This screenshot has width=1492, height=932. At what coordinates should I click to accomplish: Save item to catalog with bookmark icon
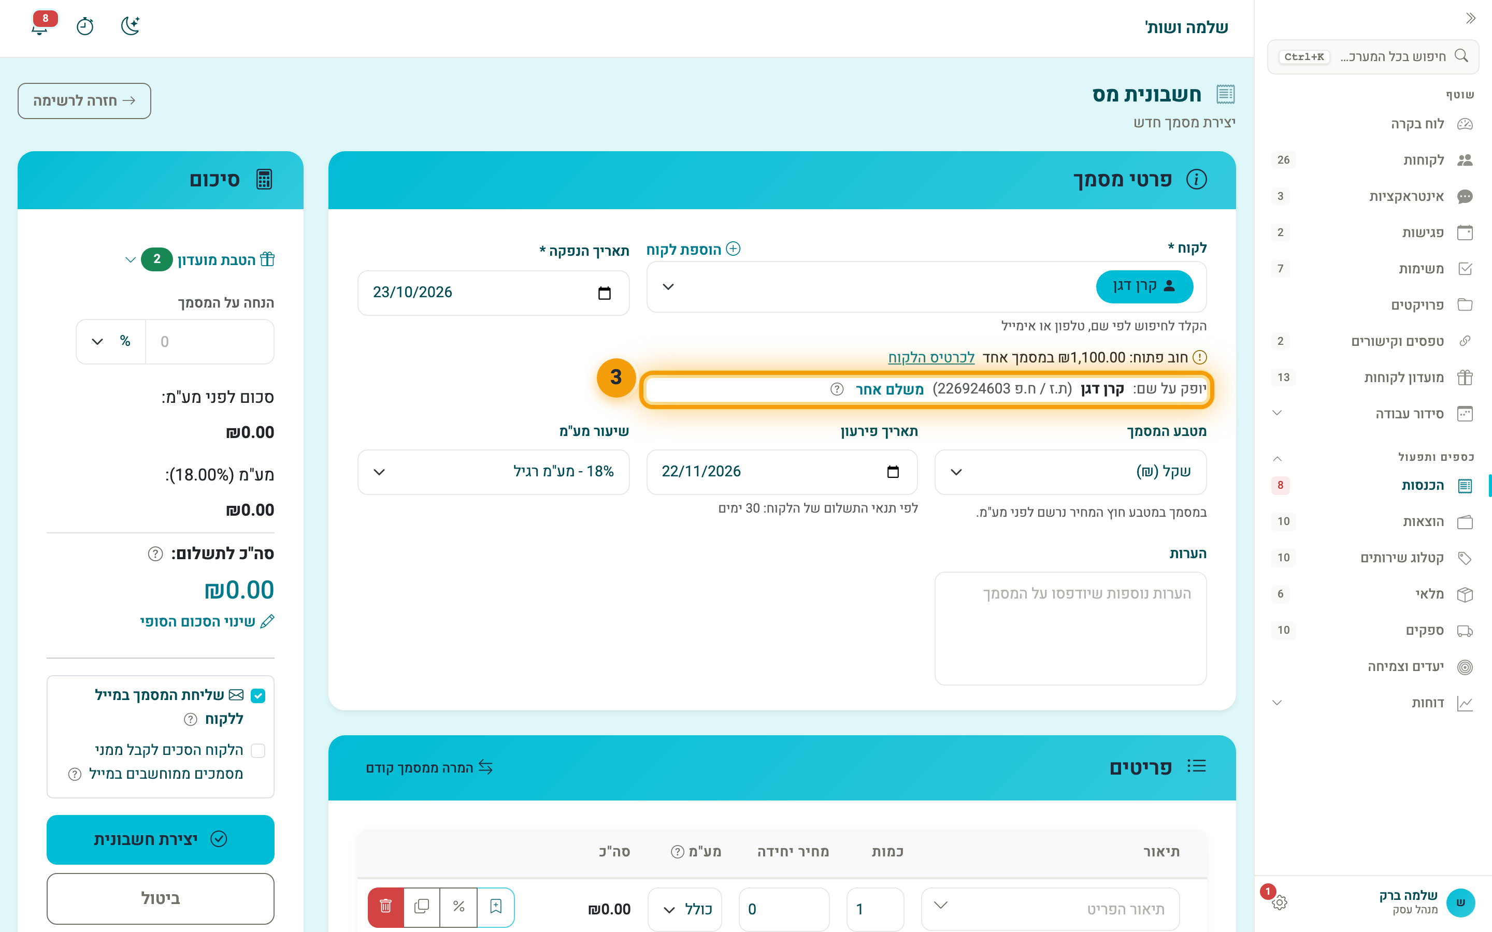[496, 906]
